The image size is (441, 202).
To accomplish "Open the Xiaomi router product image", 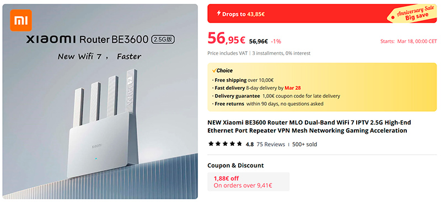I will click(100, 101).
